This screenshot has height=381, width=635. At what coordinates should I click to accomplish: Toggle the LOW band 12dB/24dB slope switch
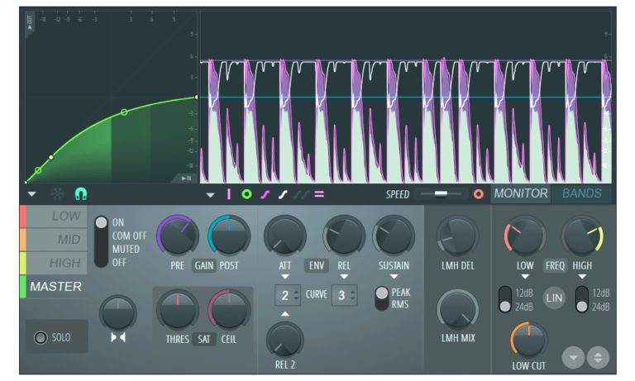pyautogui.click(x=504, y=299)
